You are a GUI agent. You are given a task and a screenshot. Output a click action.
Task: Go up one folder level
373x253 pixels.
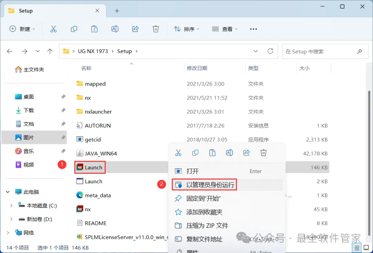50,51
